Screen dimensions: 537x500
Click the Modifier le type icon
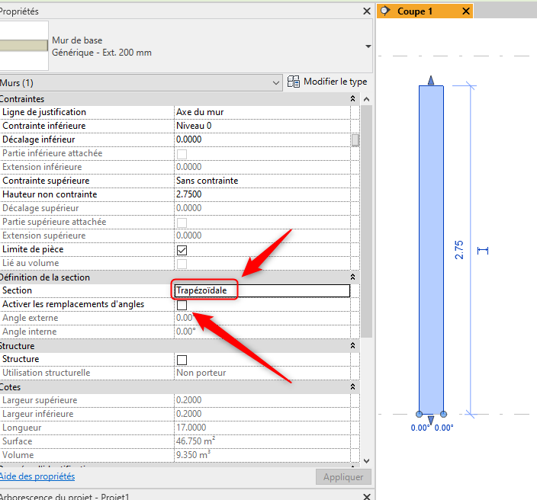(294, 82)
